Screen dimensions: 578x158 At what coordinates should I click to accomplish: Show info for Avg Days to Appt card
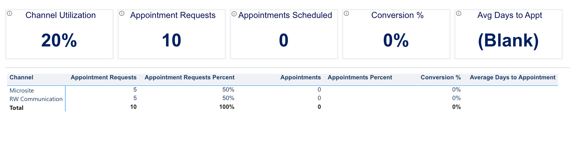coord(458,14)
